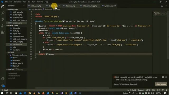Viewport: 169px width, 95px height.
Task: Open Visual Studio purple icon on the taskbar
Action: pyautogui.click(x=62, y=93)
